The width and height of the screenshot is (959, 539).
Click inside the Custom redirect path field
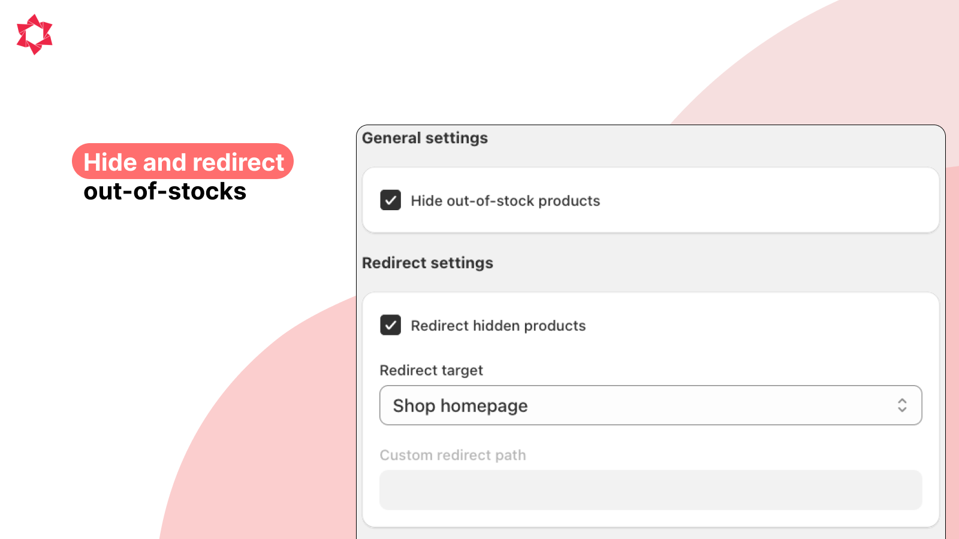pos(651,490)
